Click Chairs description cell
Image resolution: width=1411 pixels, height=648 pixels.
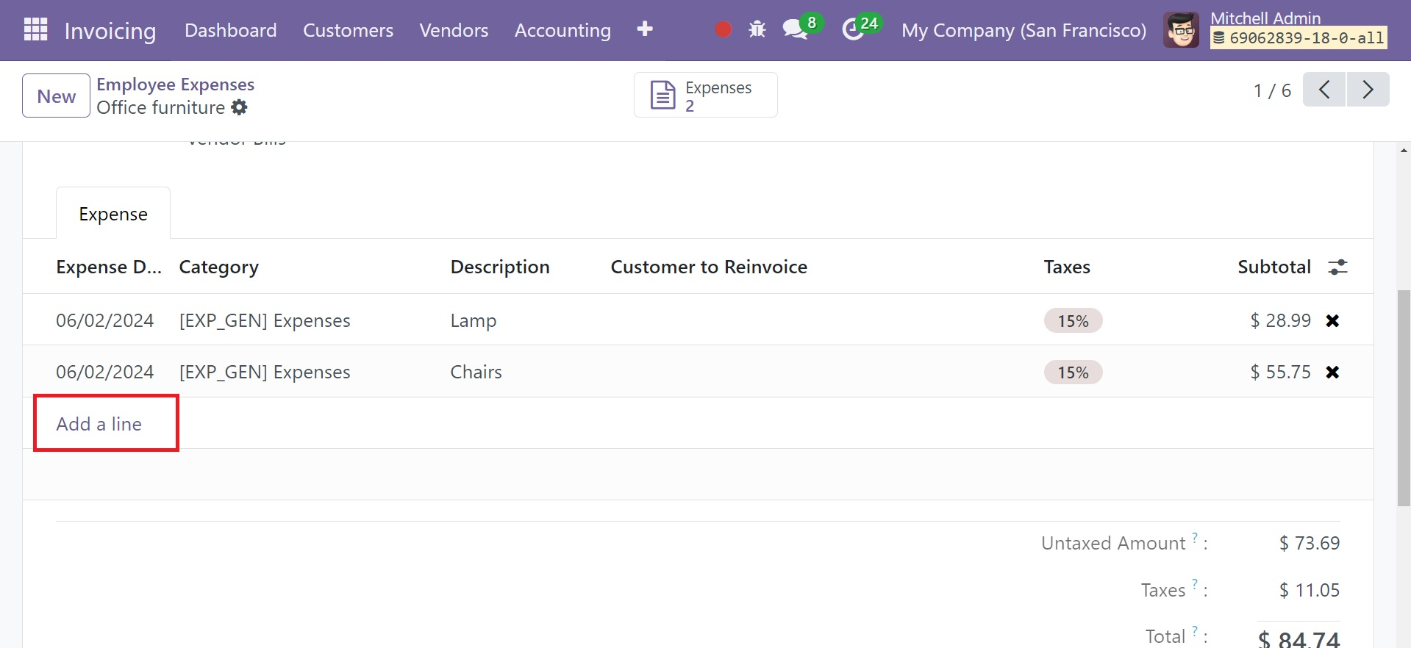(476, 372)
